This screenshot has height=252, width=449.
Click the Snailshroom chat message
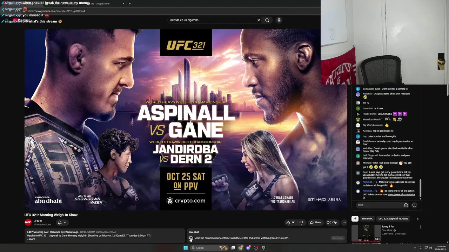click(388, 142)
